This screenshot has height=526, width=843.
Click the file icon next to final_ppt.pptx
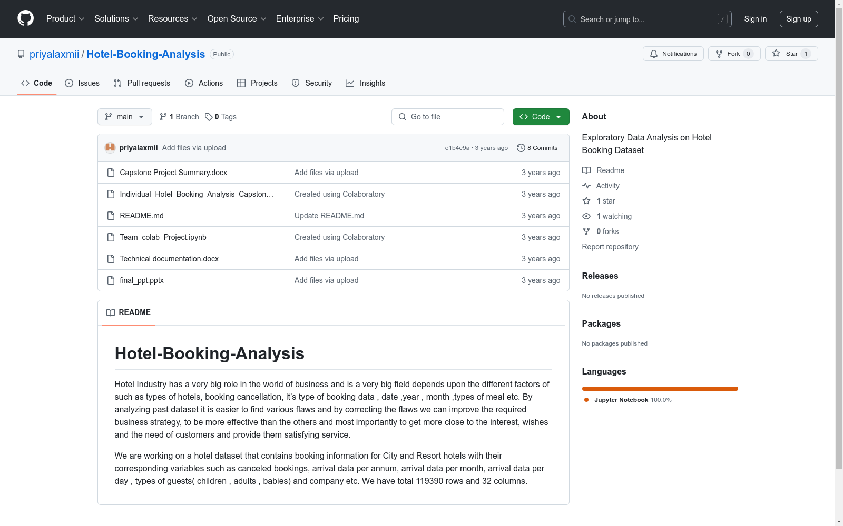111,280
